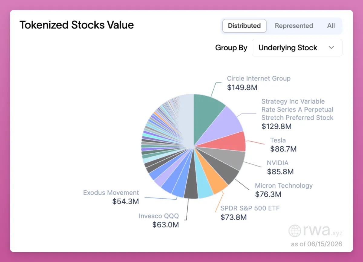Click the Micron Technology label text
The height and width of the screenshot is (262, 363).
coord(284,186)
